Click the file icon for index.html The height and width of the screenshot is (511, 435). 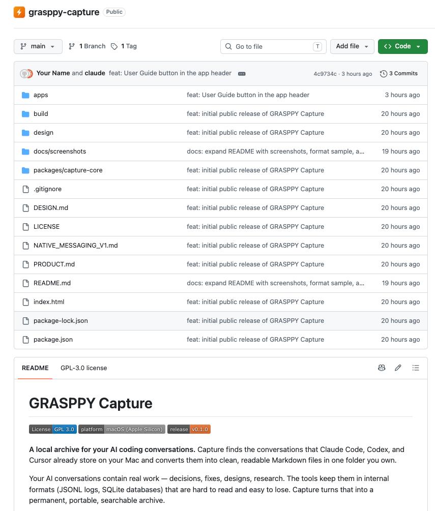click(x=25, y=302)
